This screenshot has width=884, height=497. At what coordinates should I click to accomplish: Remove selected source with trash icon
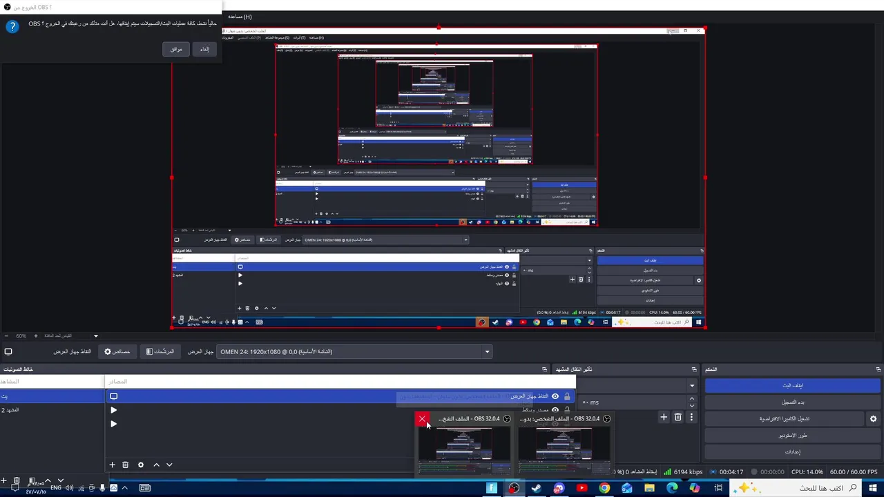point(125,465)
